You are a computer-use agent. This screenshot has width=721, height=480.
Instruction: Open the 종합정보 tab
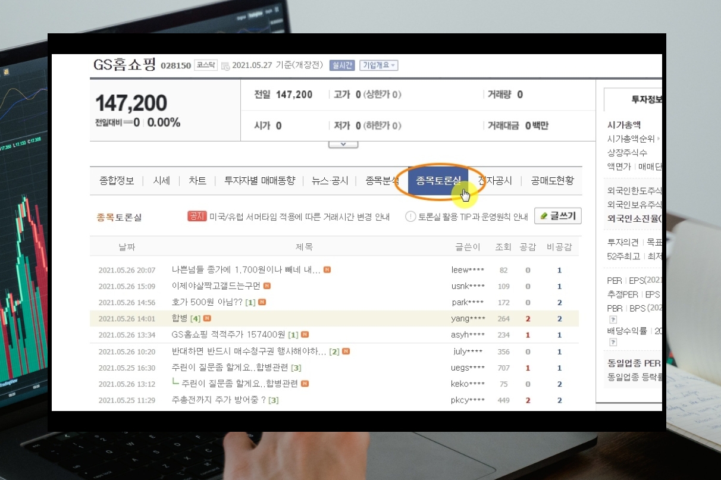[117, 181]
